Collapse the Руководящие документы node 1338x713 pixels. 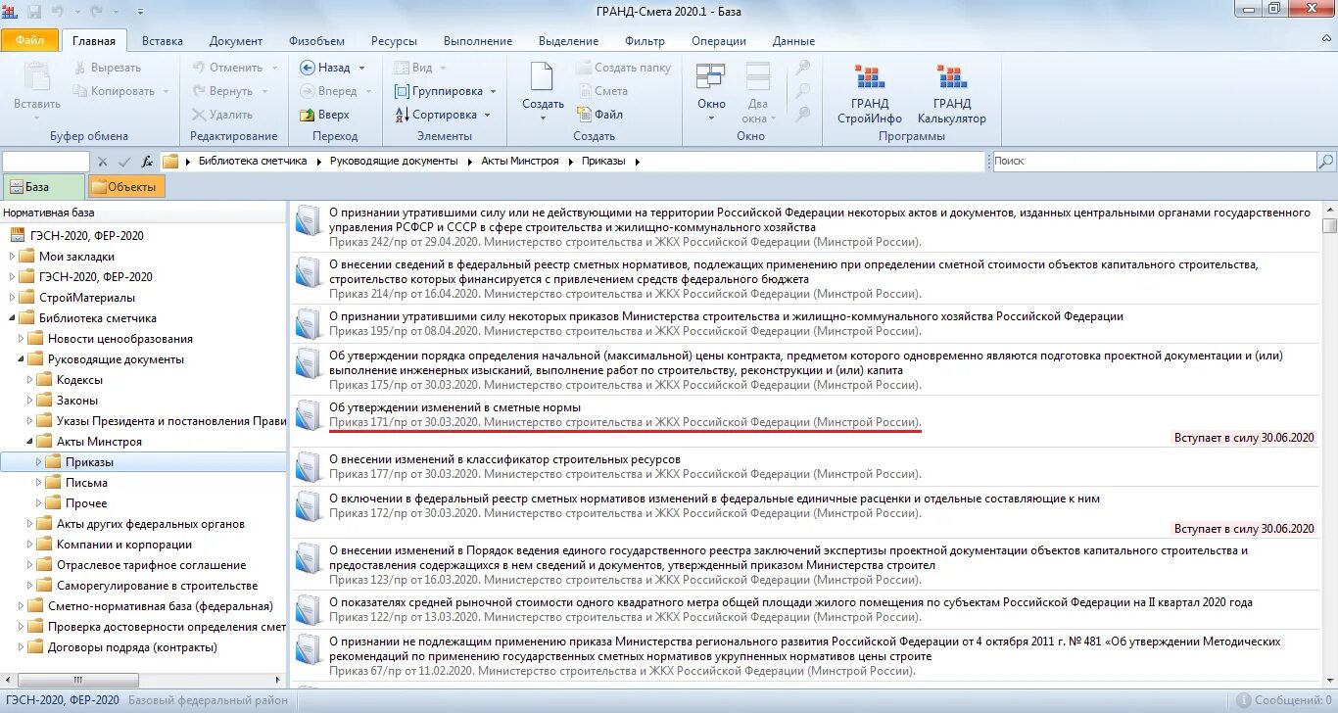tap(22, 359)
